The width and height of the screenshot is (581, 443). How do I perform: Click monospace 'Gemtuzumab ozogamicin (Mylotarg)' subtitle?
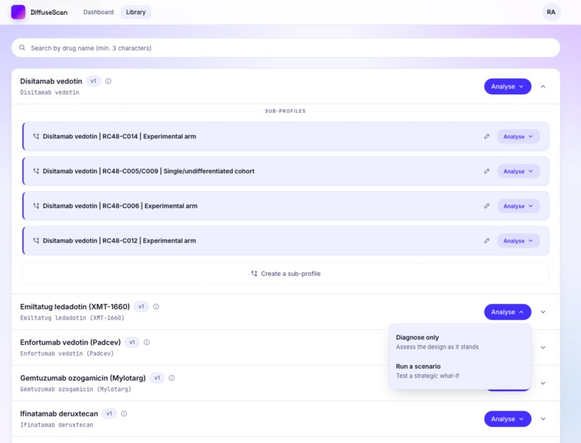pos(76,389)
